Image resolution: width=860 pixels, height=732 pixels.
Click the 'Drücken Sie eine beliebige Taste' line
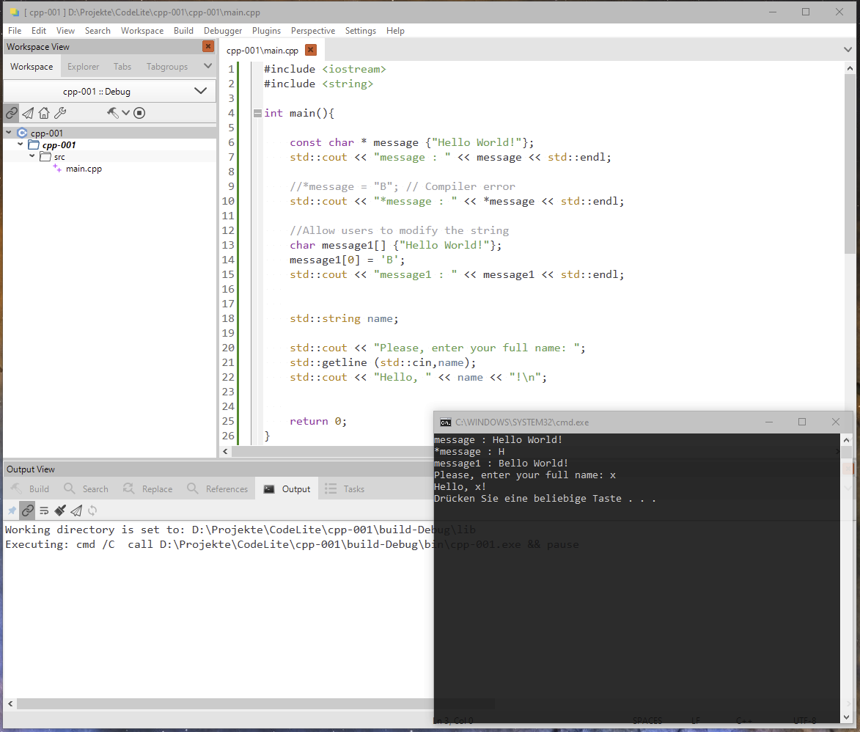point(545,499)
